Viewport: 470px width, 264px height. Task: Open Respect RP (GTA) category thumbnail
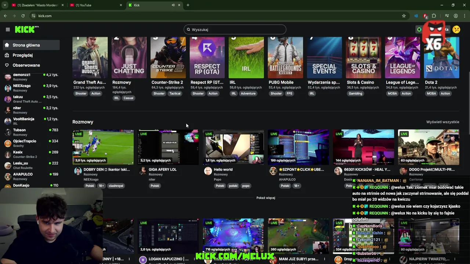tap(207, 58)
